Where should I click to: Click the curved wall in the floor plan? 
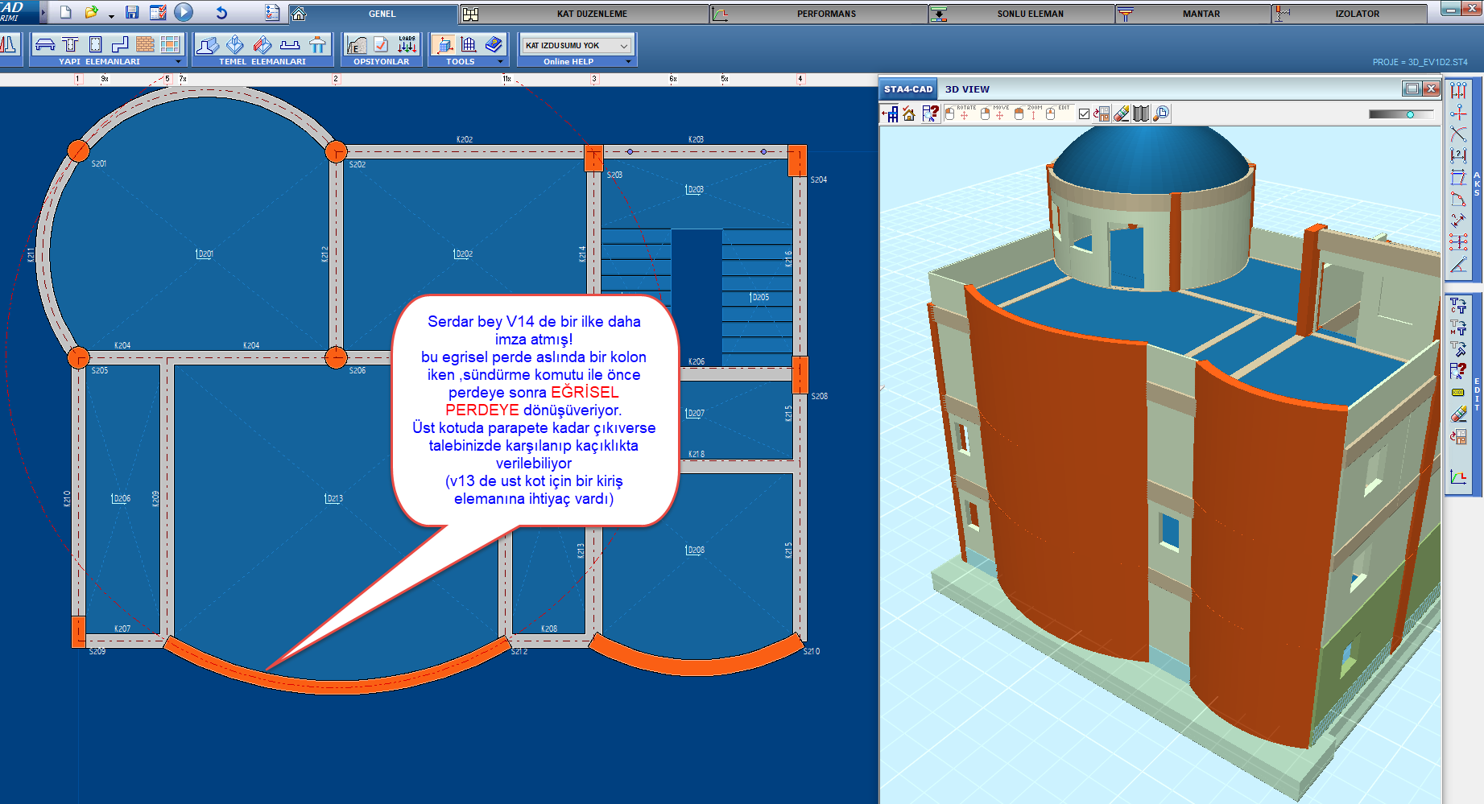pyautogui.click(x=338, y=685)
